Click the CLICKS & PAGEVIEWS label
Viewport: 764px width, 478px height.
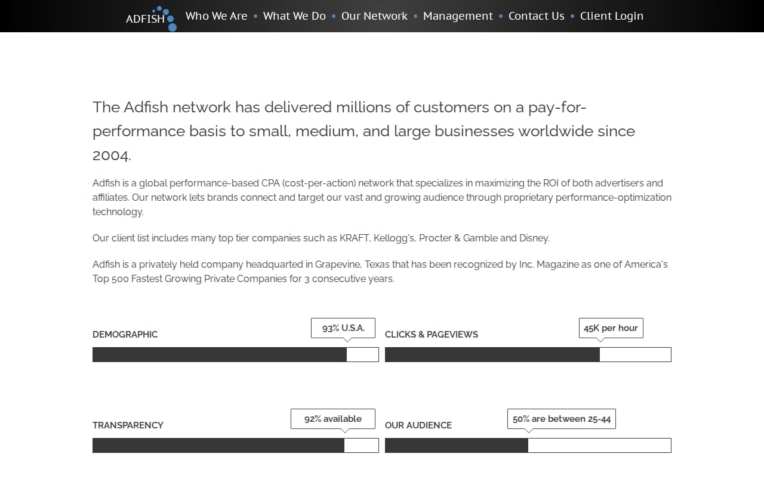point(432,335)
